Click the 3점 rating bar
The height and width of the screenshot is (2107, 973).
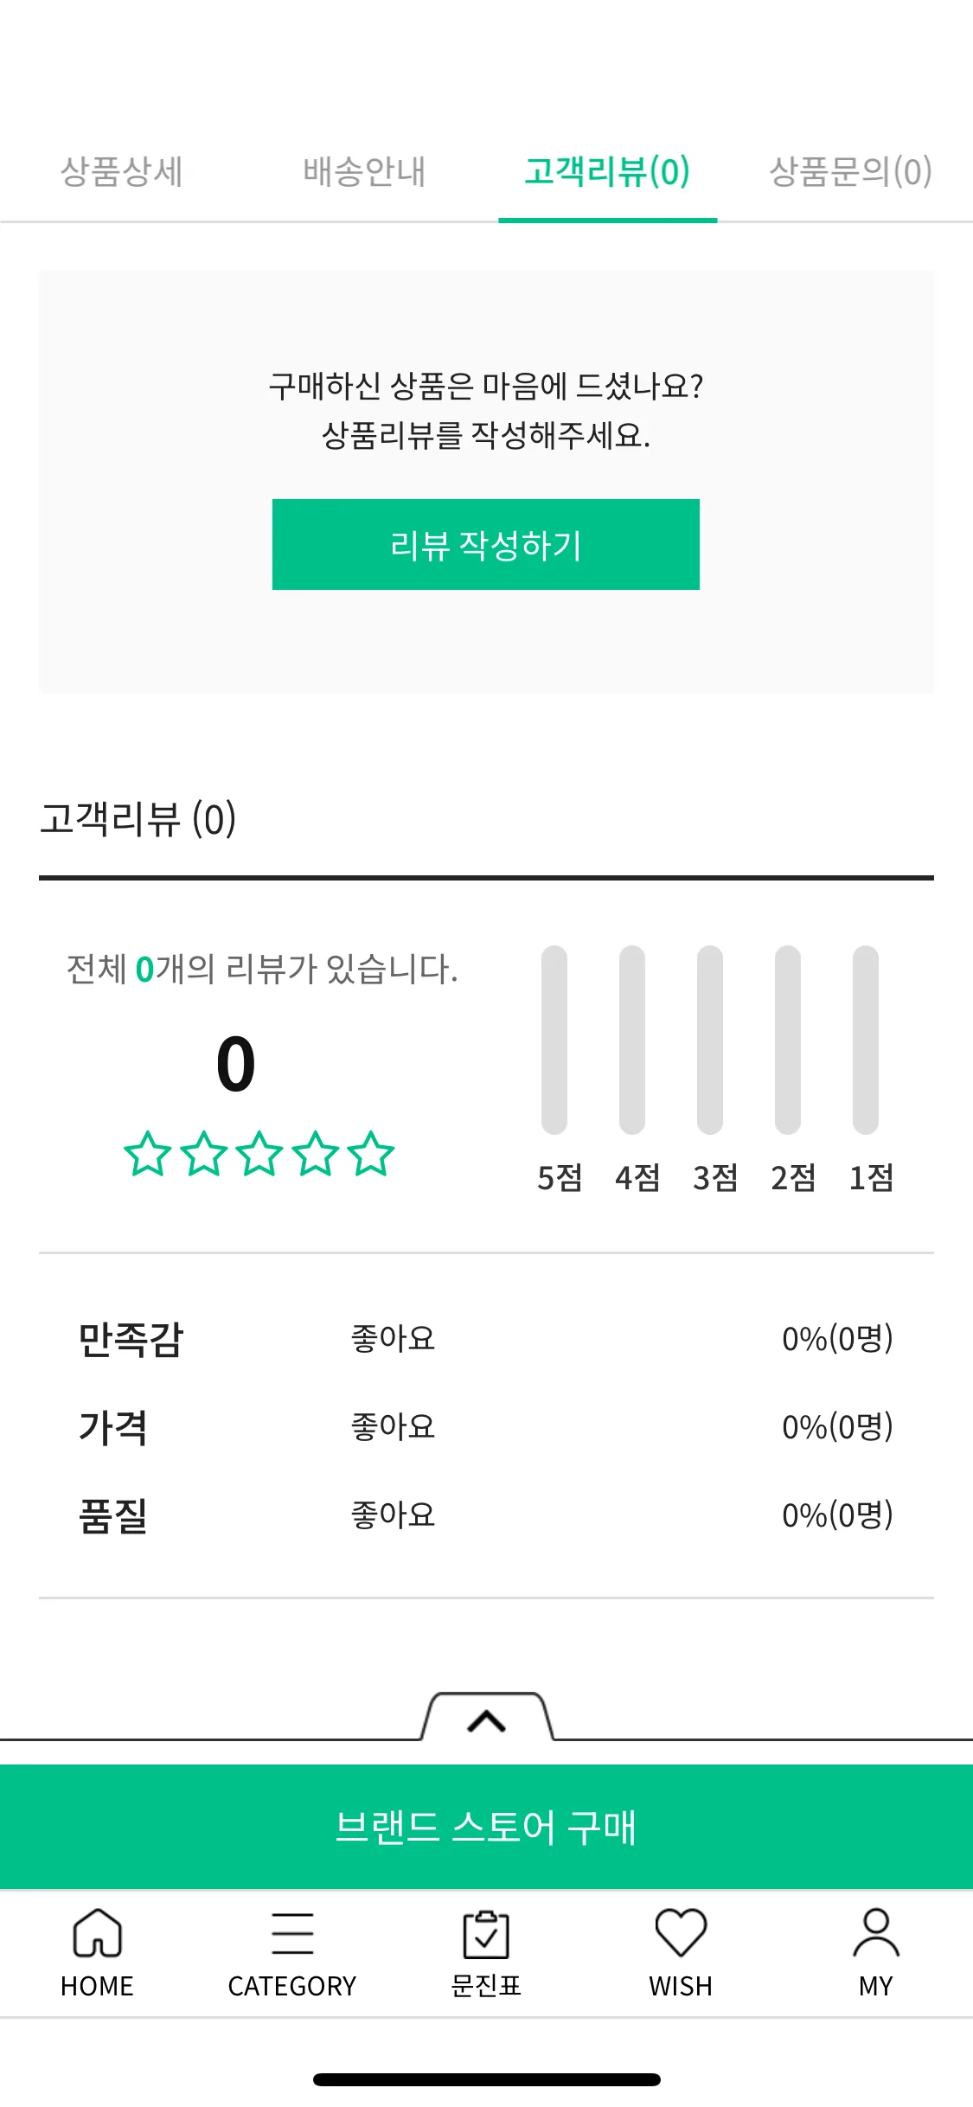tap(710, 1040)
